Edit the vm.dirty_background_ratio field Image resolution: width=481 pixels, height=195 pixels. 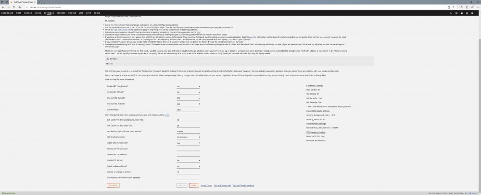[x=189, y=120]
